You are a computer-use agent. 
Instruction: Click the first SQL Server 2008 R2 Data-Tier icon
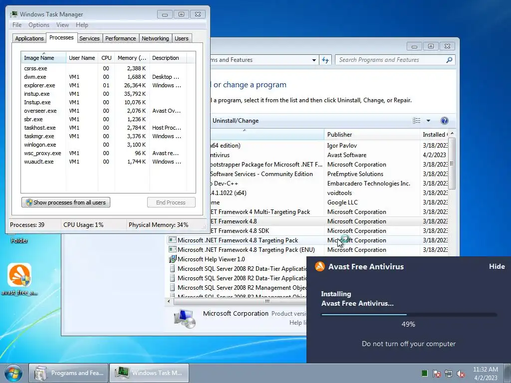[172, 269]
